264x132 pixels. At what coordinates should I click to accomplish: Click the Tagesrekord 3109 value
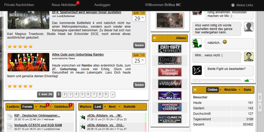point(250,119)
